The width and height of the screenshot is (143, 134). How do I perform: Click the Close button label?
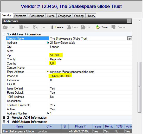coord(104,27)
